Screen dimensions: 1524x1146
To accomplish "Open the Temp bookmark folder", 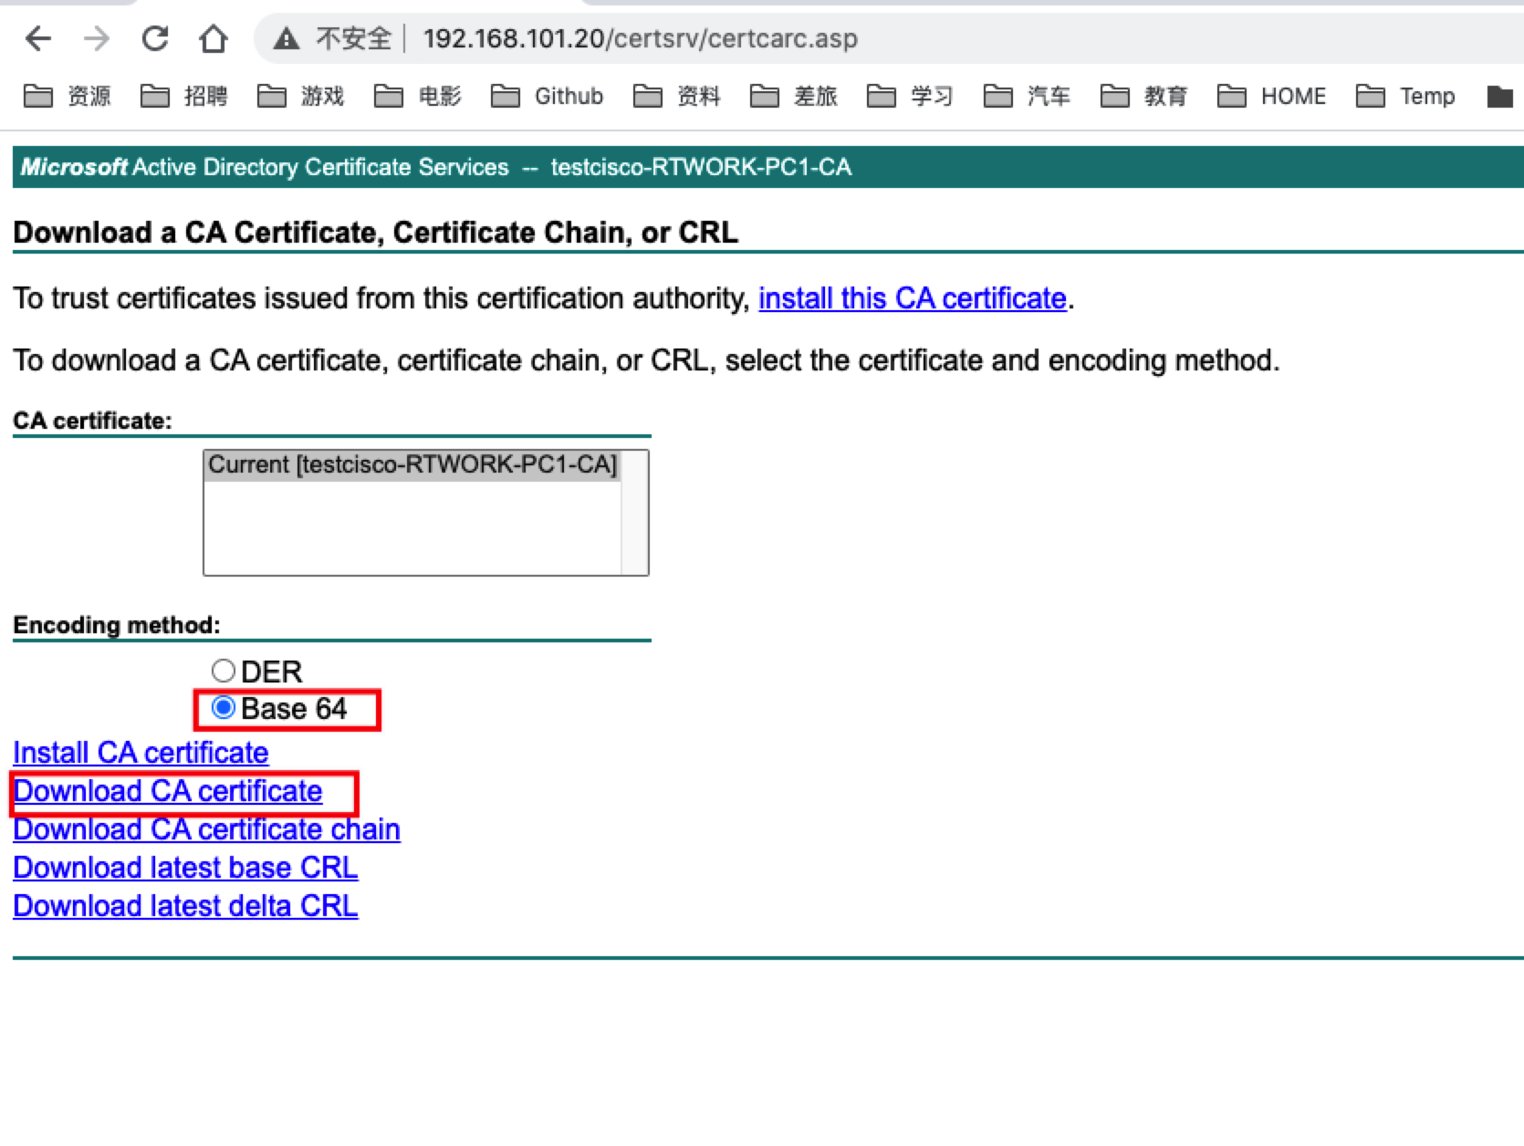I will [x=1405, y=96].
